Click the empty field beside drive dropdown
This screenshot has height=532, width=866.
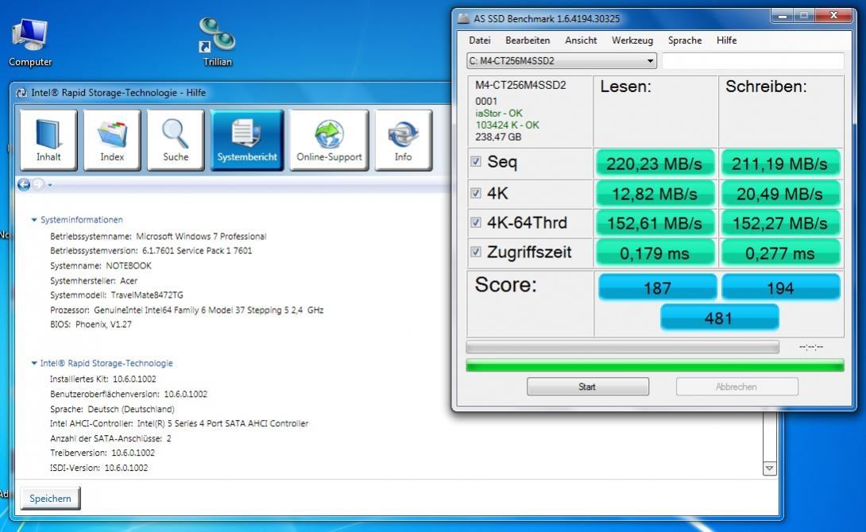[752, 60]
